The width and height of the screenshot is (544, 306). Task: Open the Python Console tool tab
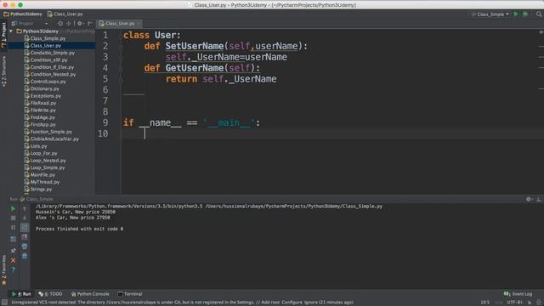(90, 294)
